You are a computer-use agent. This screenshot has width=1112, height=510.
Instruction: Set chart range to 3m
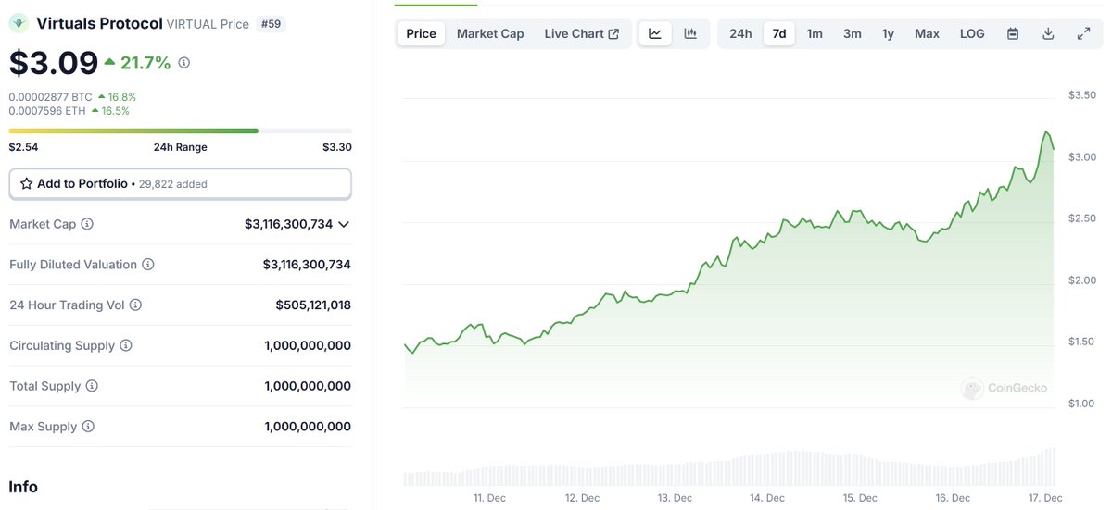click(853, 33)
